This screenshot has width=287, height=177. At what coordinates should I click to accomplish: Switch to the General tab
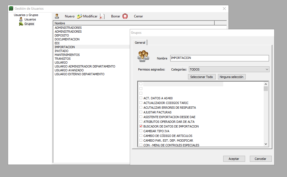coord(140,43)
